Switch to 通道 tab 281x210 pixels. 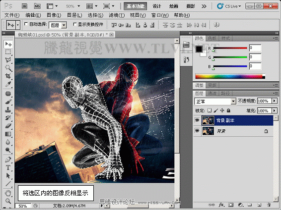pyautogui.click(x=212, y=93)
